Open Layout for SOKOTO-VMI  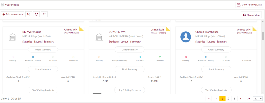124,42
